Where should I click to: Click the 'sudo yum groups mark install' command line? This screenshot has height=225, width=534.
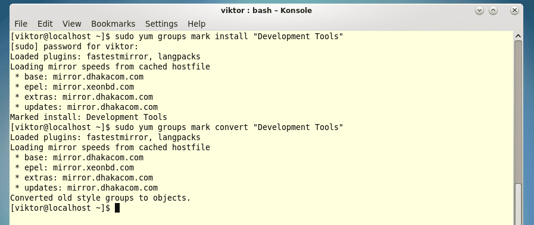tap(176, 36)
